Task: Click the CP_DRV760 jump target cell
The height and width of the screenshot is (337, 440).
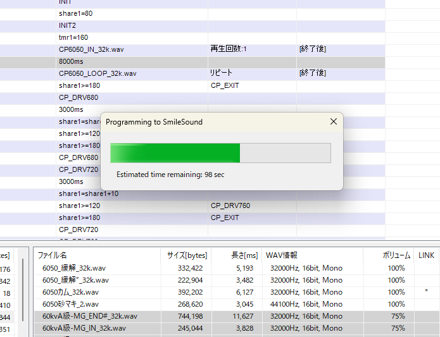Action: (230, 205)
